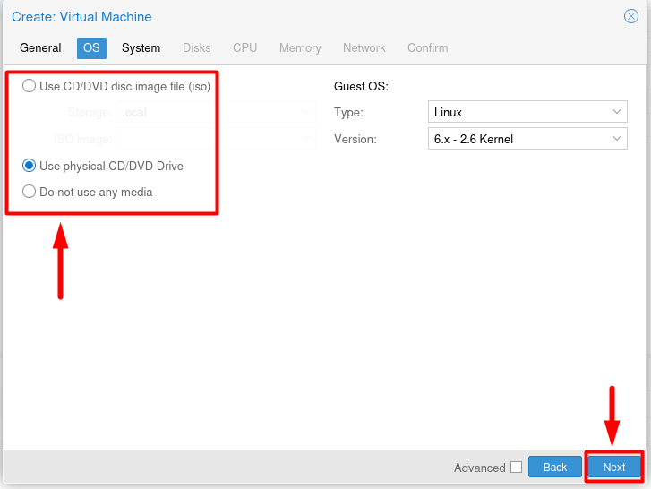The width and height of the screenshot is (651, 489).
Task: Close the Create Virtual Machine dialog
Action: pos(630,16)
